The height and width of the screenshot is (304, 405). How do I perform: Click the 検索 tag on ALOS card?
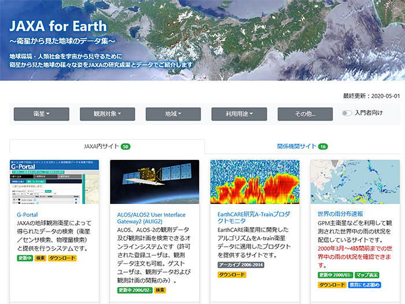pos(160,290)
